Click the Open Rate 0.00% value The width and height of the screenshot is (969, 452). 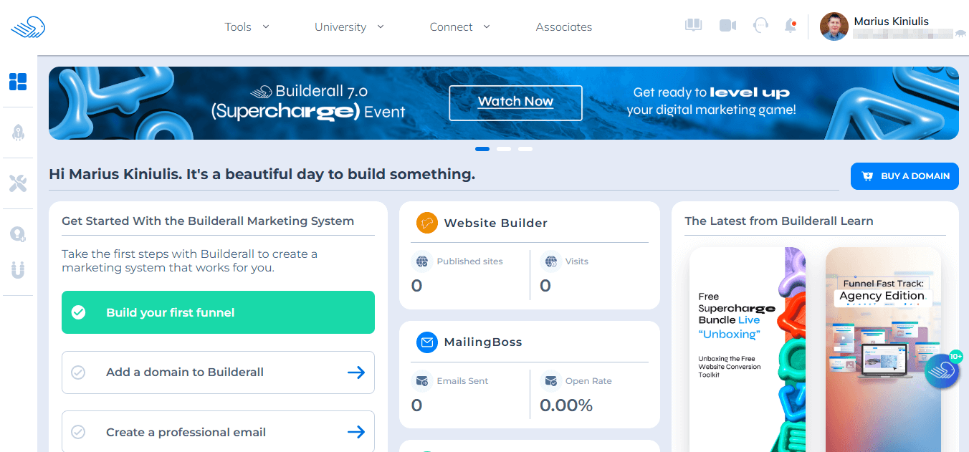pos(566,405)
